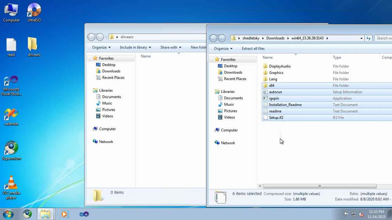Screen dimensions: 392x220
Task: Open the Share with dropdown
Action: point(171,47)
